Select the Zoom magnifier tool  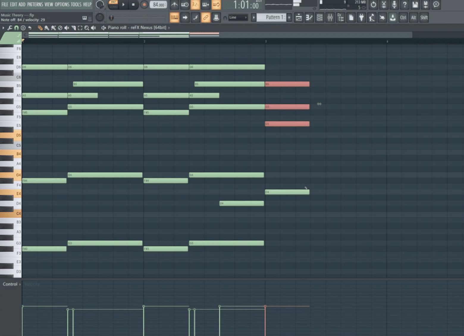pyautogui.click(x=87, y=28)
